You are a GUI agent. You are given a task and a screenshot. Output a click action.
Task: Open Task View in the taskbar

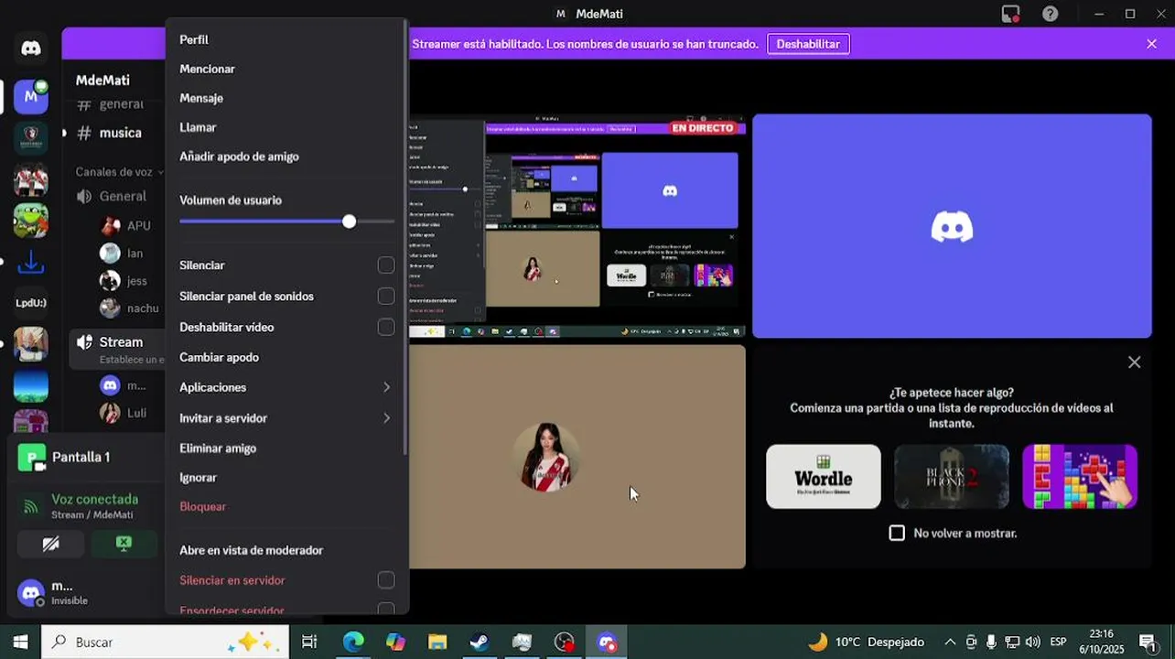[309, 643]
